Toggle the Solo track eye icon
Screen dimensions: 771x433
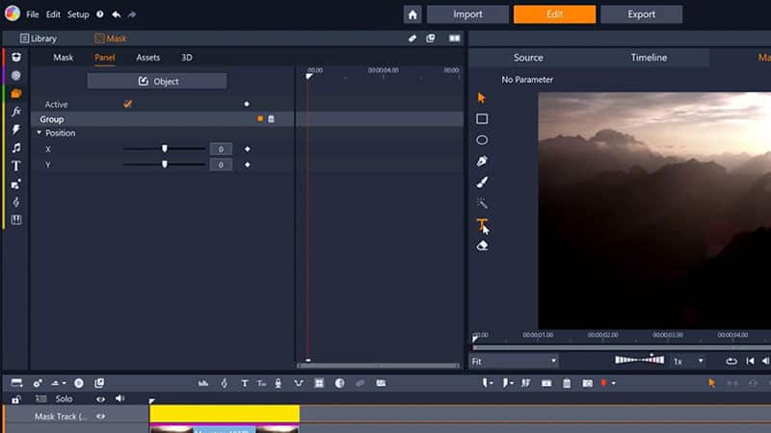[100, 398]
